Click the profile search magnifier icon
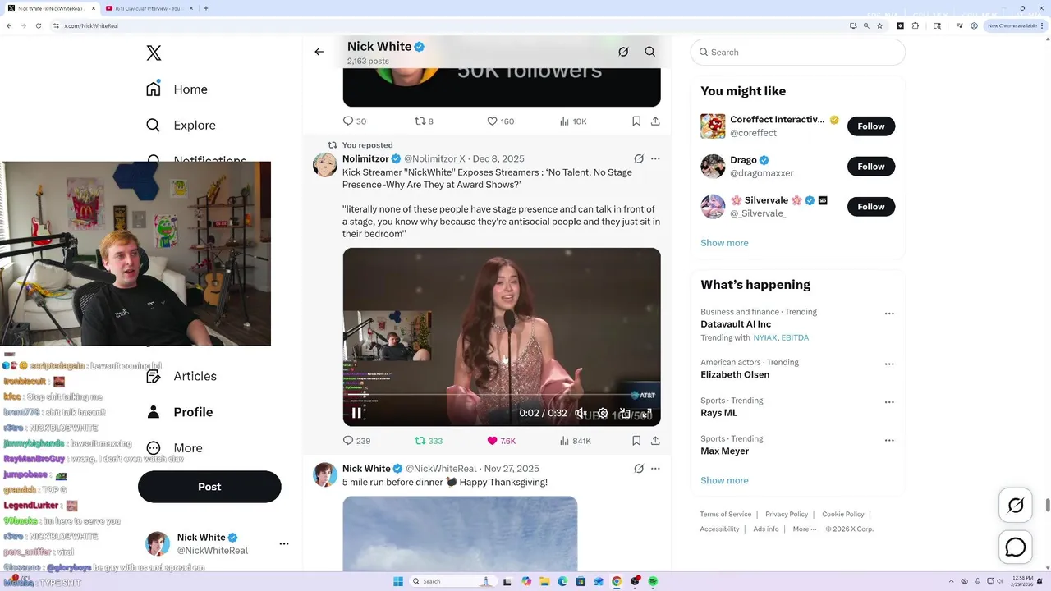 649,52
